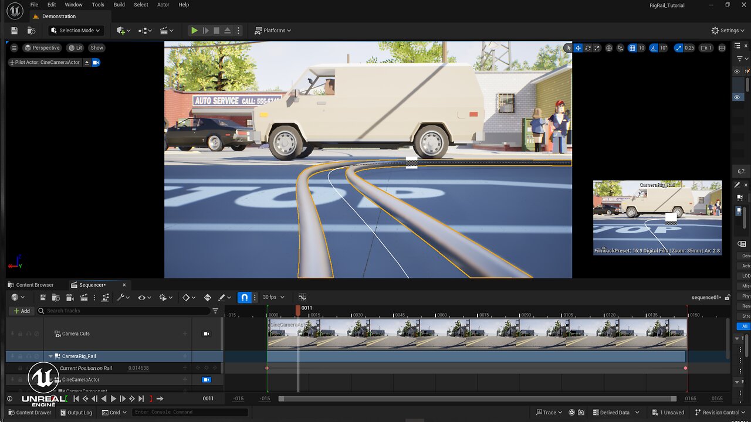Toggle the surface snapping icon

621,48
